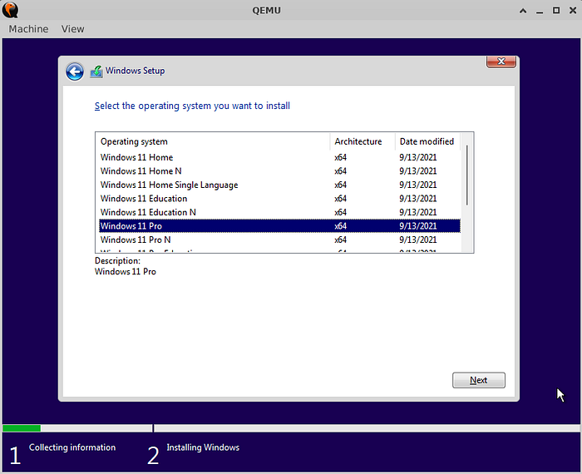The width and height of the screenshot is (582, 474).
Task: Click the Next button
Action: 478,380
